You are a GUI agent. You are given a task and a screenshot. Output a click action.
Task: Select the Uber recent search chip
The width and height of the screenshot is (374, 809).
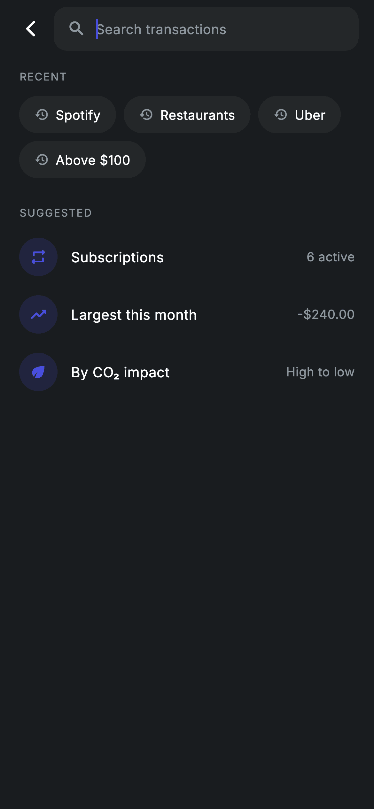300,115
